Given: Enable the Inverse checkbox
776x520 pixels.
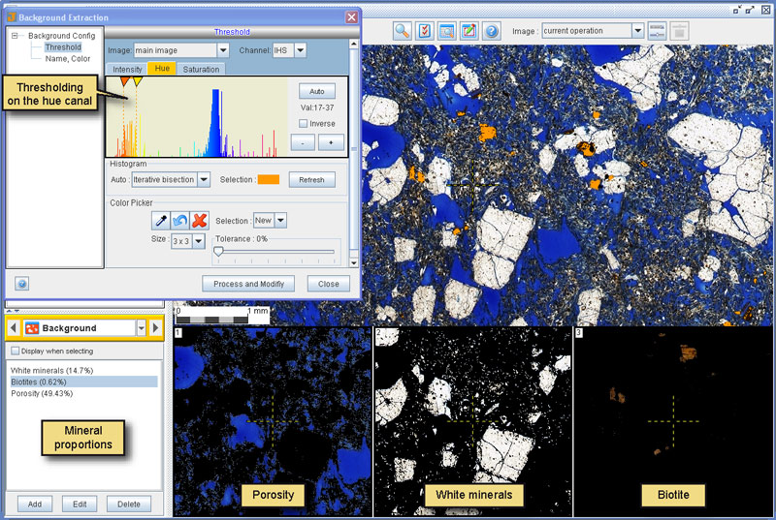Looking at the screenshot, I should 303,123.
